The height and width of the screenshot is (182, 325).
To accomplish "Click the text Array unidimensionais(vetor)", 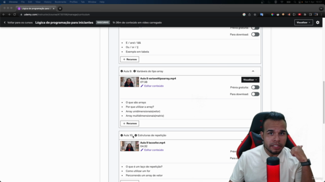I will 143,111.
